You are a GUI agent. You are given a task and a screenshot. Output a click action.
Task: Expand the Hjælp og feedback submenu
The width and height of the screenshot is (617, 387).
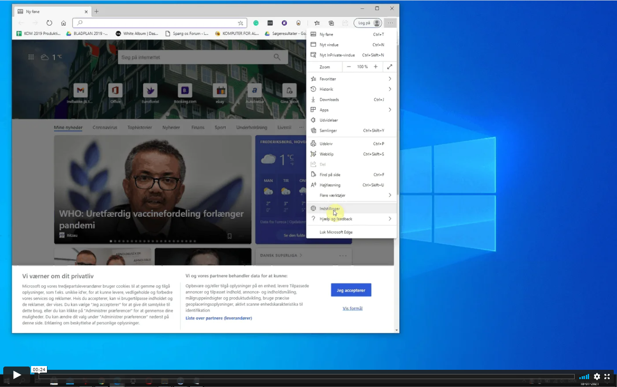[x=390, y=219]
